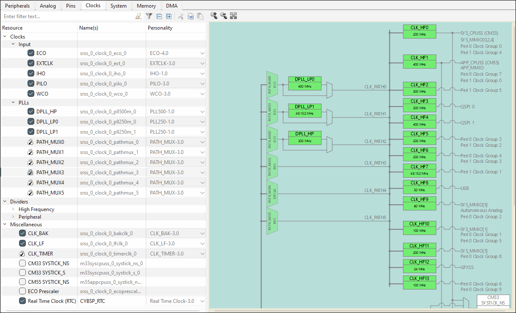The image size is (516, 313).
Task: Click the zoom-to-fit diagram icon
Action: 233,16
